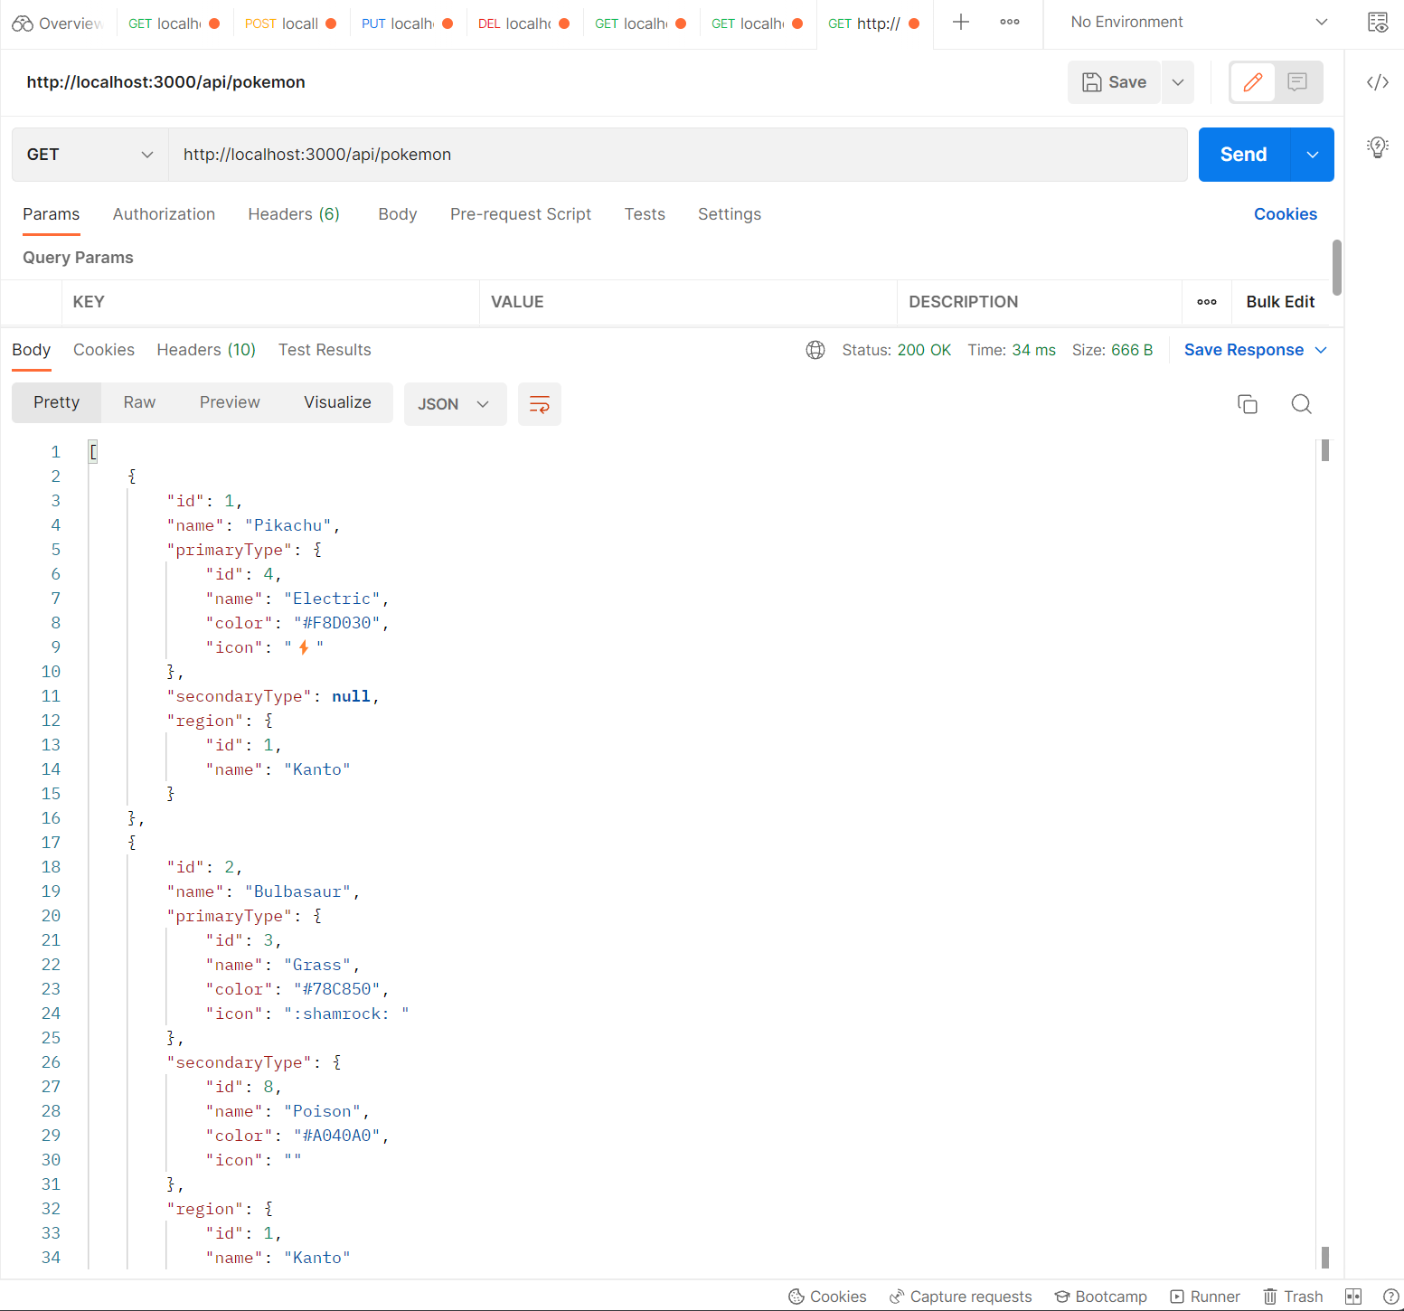Open the comments panel
The height and width of the screenshot is (1311, 1404).
(x=1297, y=82)
